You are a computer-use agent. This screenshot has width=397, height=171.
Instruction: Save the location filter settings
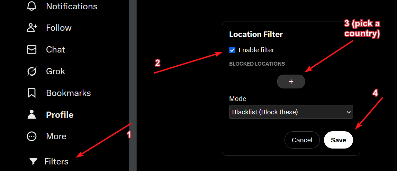point(338,140)
